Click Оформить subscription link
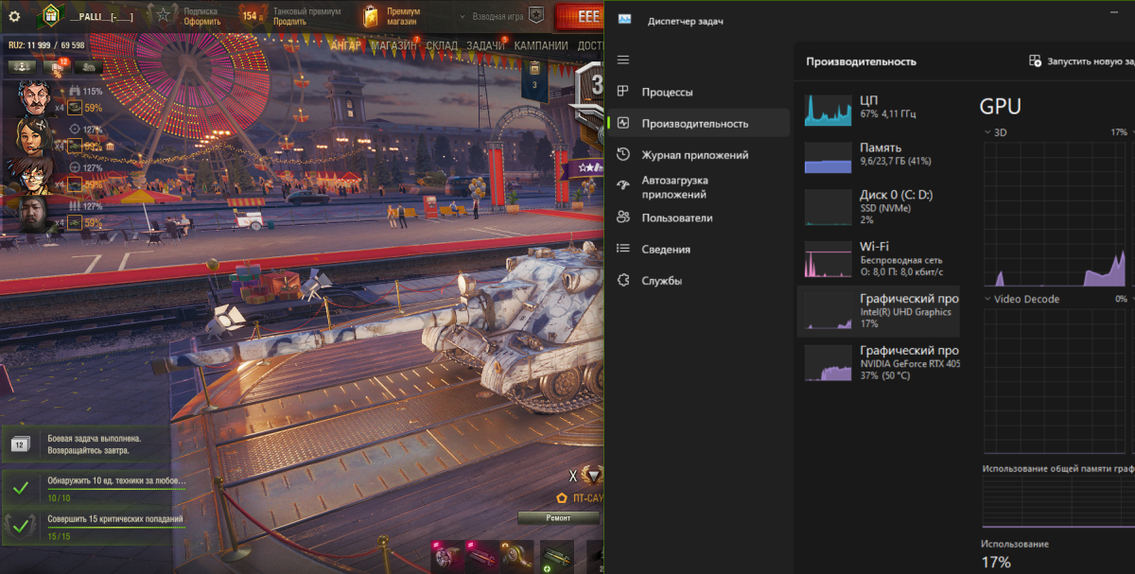The width and height of the screenshot is (1135, 574). [x=201, y=22]
